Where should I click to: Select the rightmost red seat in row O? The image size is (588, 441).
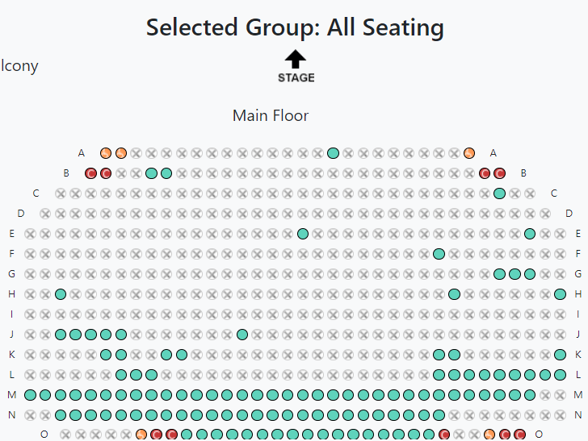point(519,435)
